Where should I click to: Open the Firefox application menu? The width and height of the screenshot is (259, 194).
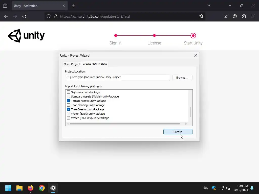[x=253, y=16]
